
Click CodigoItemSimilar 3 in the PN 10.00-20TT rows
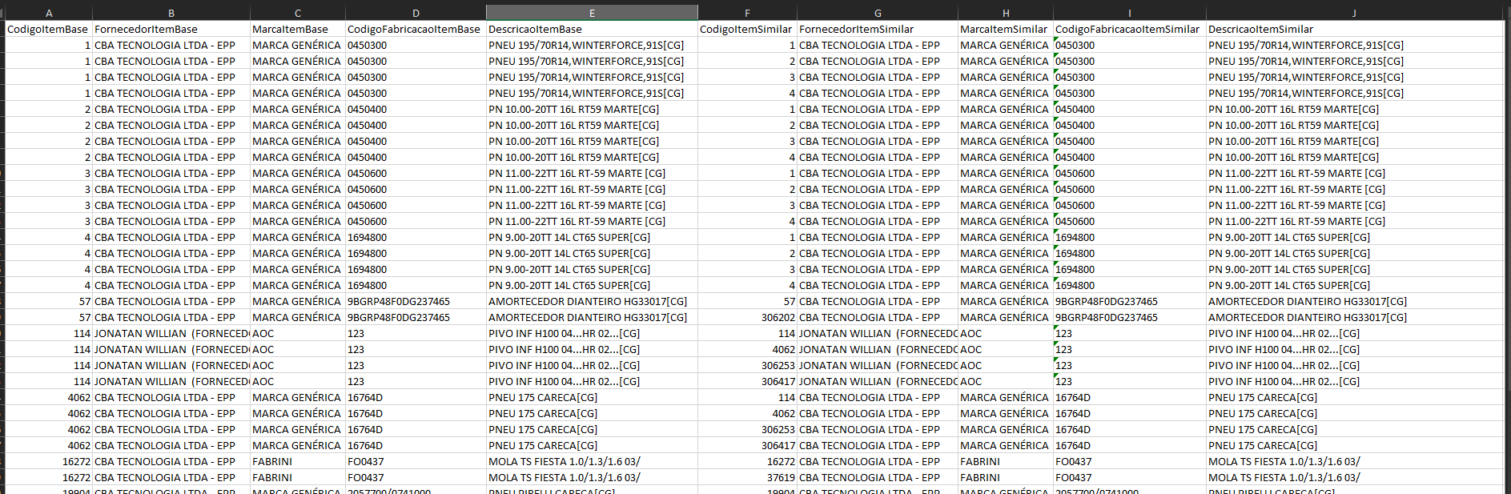[x=747, y=141]
